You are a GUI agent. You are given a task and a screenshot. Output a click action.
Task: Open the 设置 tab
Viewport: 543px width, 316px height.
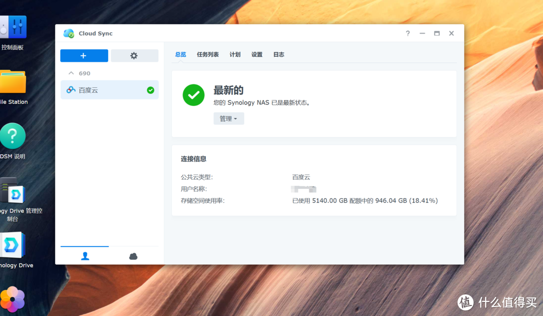point(256,54)
